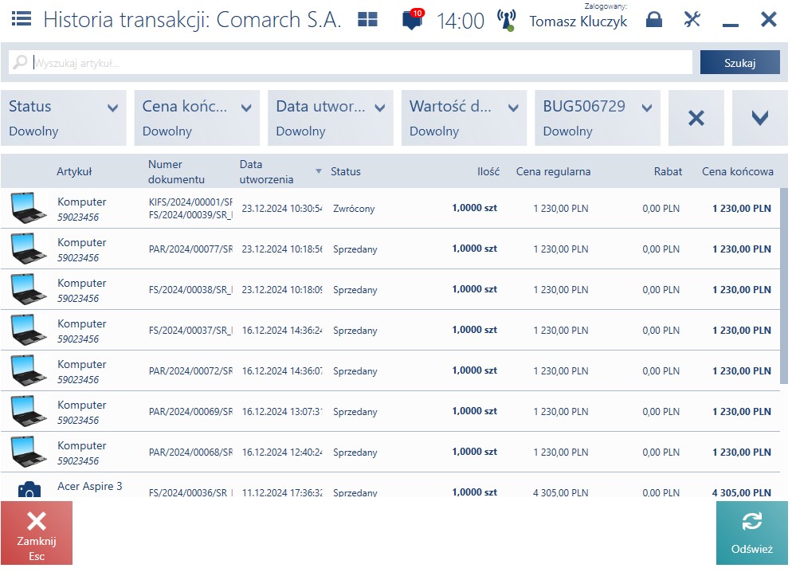Click the Historia transakcji: Comarch S.A. title
The image size is (792, 572).
193,20
